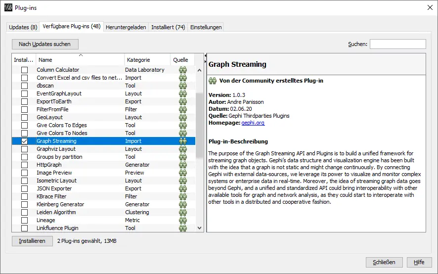Click the source icon in the EventGraphLayout row
The image size is (438, 274).
tap(183, 93)
